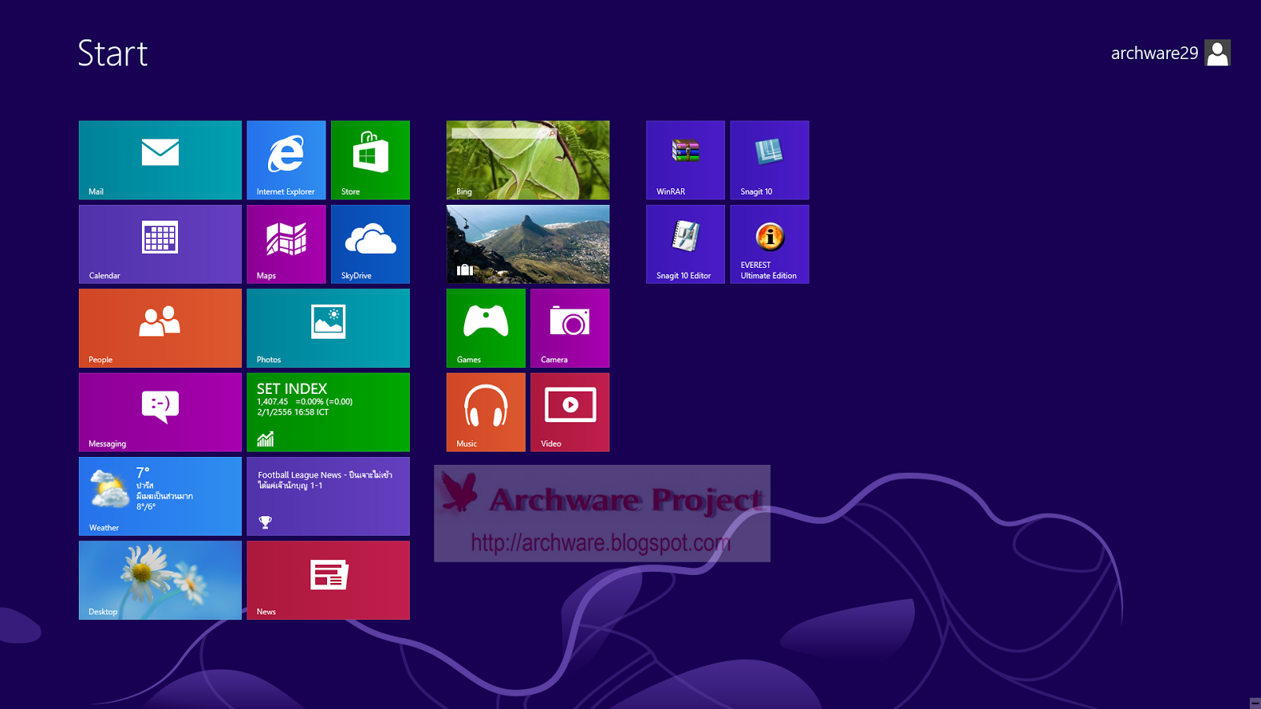Launch EVEREST Ultimate Edition tile

coord(770,244)
